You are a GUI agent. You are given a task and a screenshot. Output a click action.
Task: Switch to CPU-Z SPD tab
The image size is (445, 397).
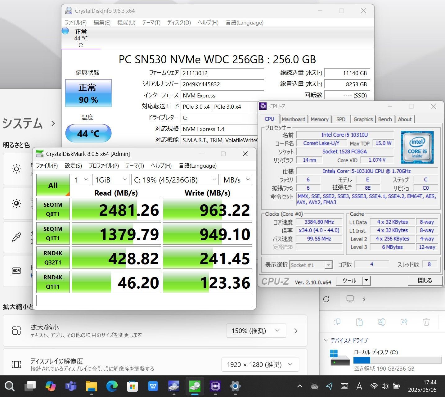tap(341, 119)
